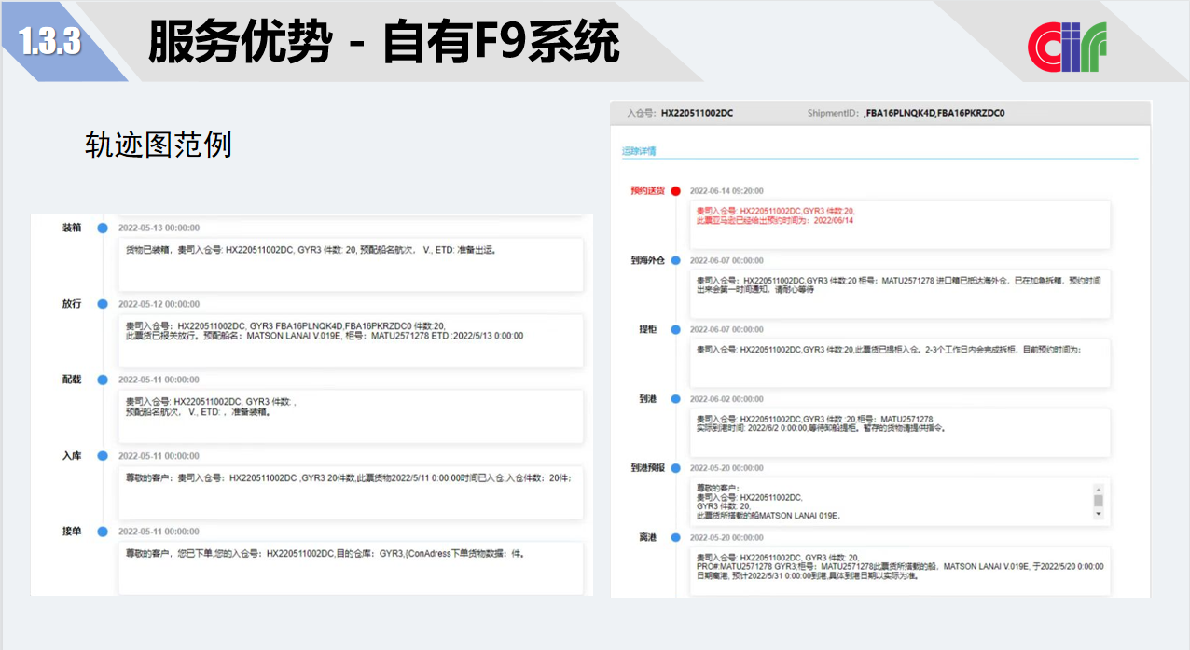
Task: Select the red 预约送货 step label
Action: click(647, 190)
